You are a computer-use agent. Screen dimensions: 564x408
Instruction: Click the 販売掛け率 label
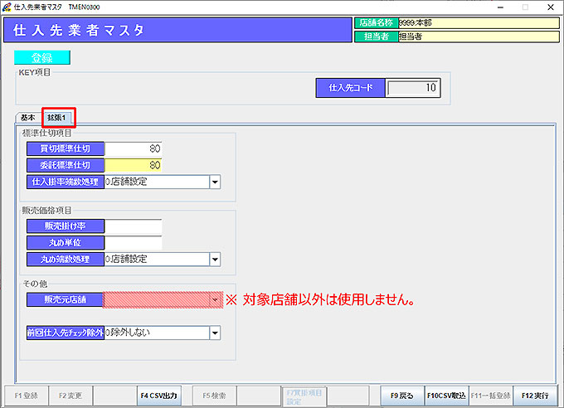[x=66, y=226]
